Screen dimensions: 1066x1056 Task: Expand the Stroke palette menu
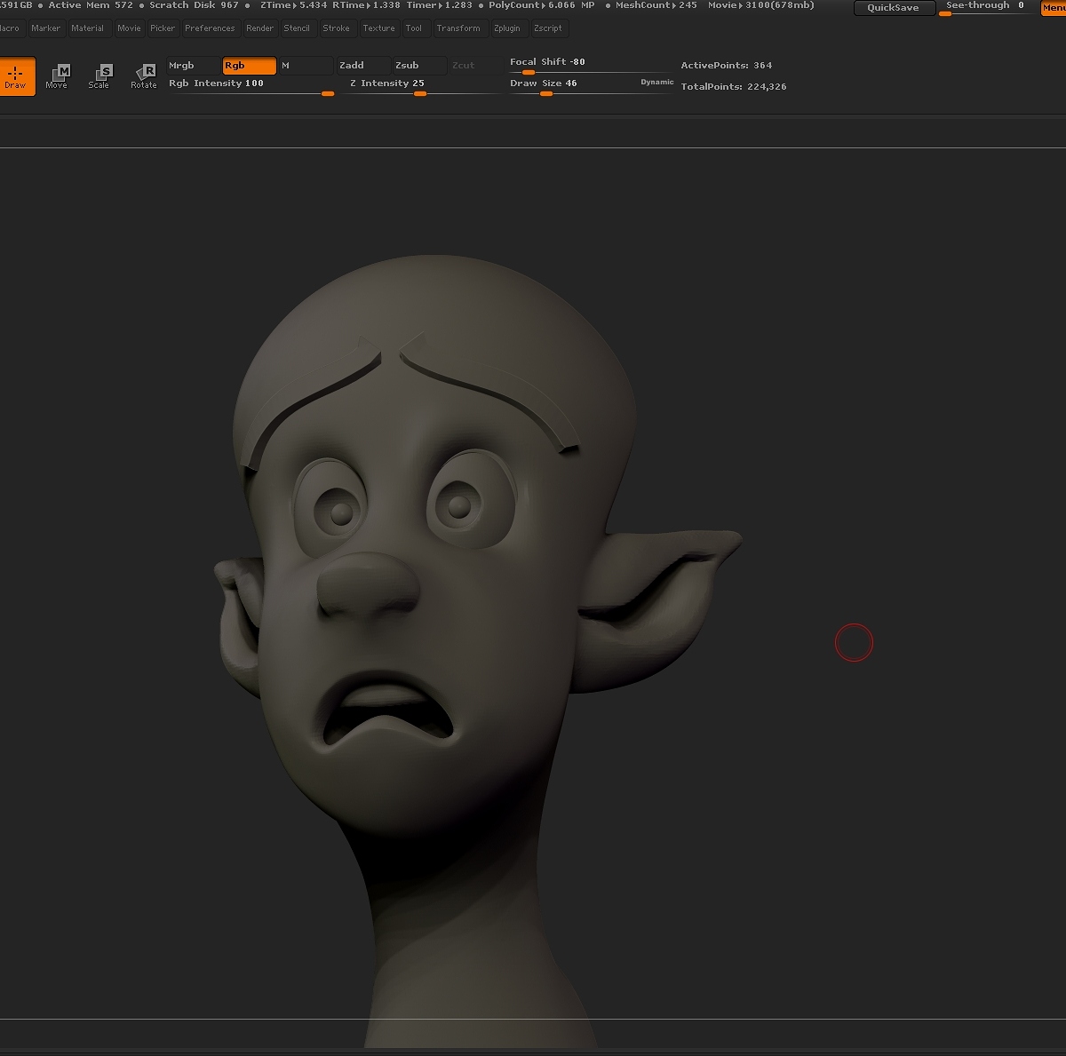336,28
